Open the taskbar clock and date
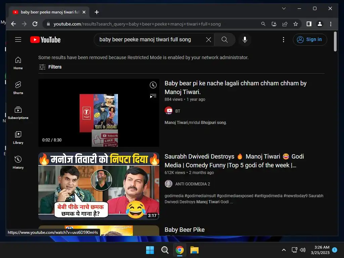Screen dimensions: 344x258 pos(320,250)
